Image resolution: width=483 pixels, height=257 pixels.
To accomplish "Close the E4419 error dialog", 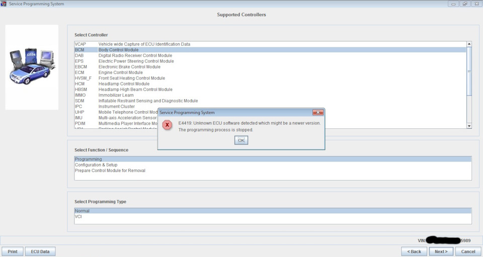I will [318, 112].
